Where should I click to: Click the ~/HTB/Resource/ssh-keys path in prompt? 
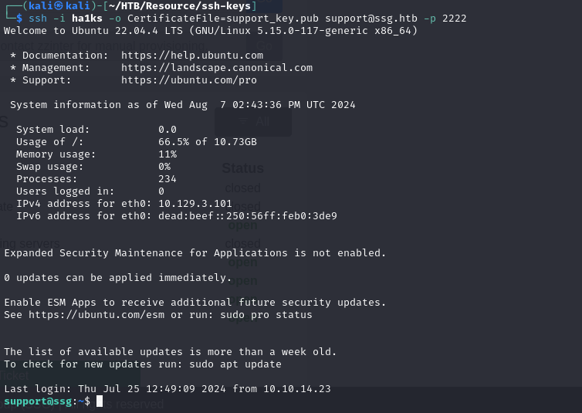point(180,6)
